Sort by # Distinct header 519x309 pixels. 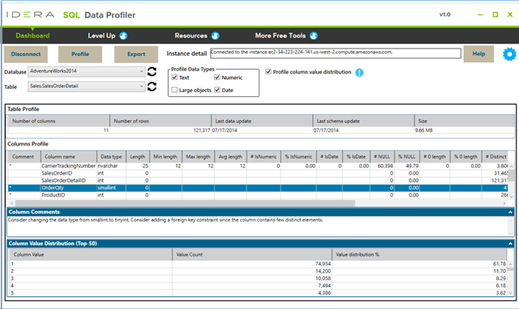click(x=495, y=156)
